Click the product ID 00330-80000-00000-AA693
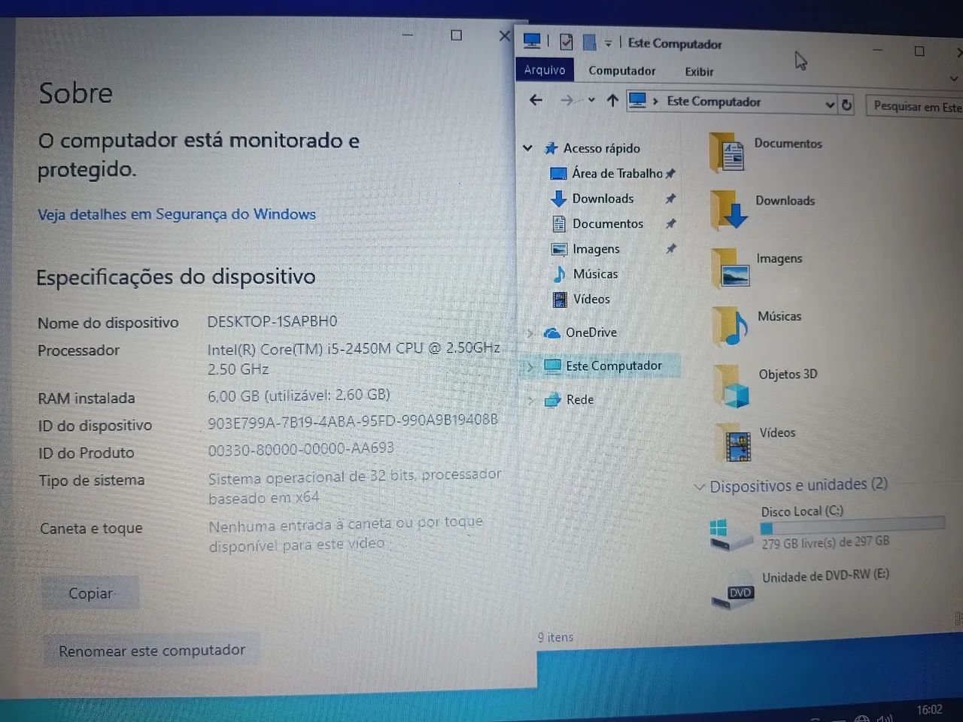 click(x=301, y=448)
